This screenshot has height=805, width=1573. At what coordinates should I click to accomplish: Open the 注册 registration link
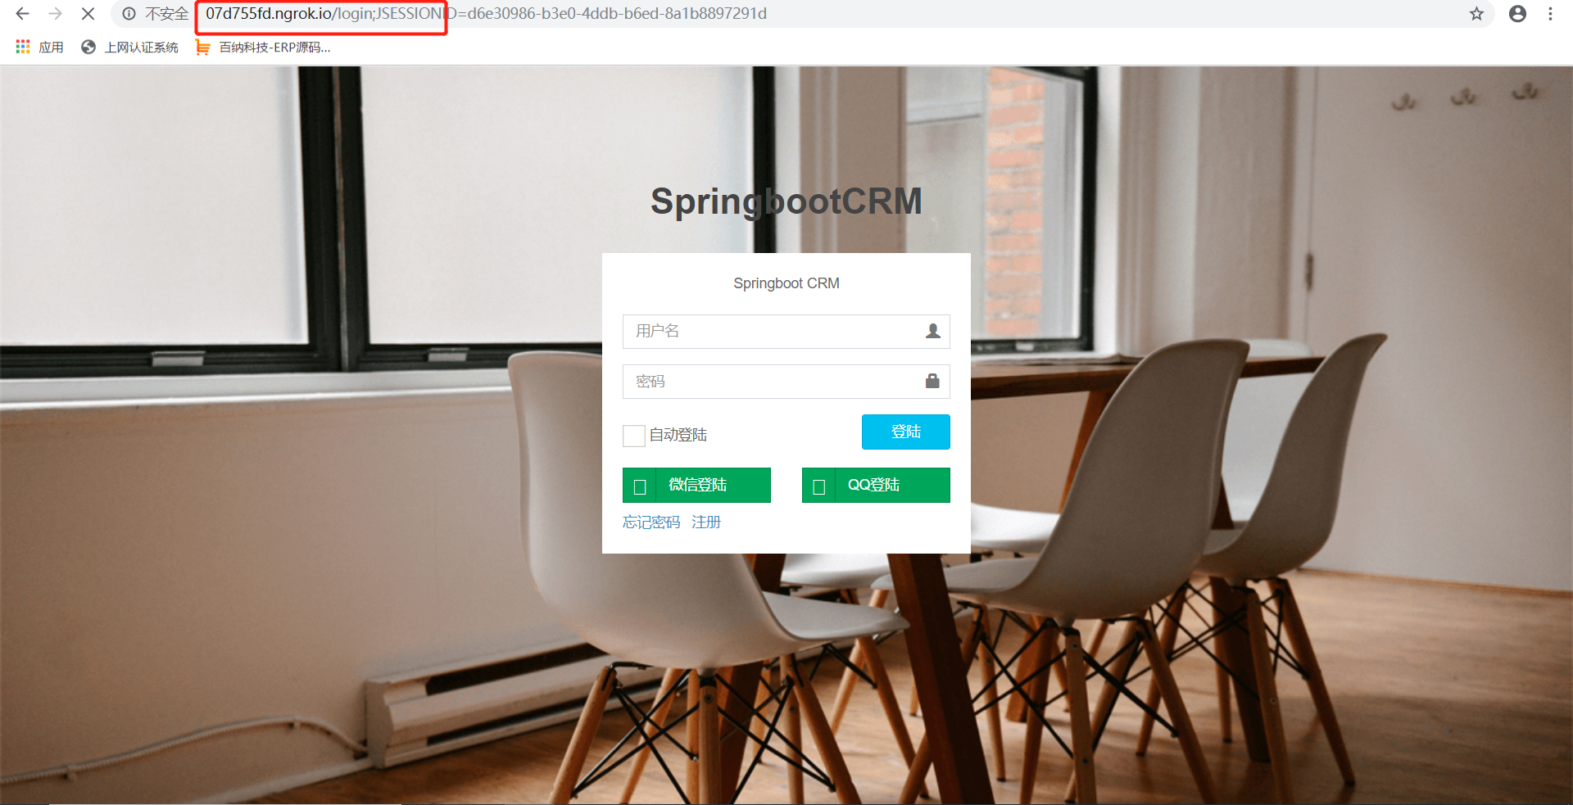[706, 522]
